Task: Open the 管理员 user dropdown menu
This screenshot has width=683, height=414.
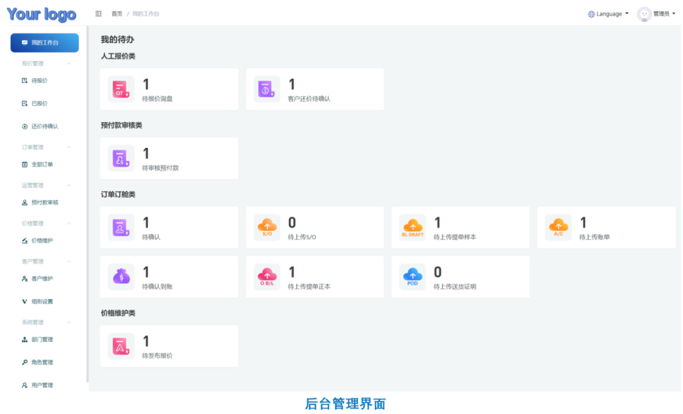Action: click(x=654, y=14)
